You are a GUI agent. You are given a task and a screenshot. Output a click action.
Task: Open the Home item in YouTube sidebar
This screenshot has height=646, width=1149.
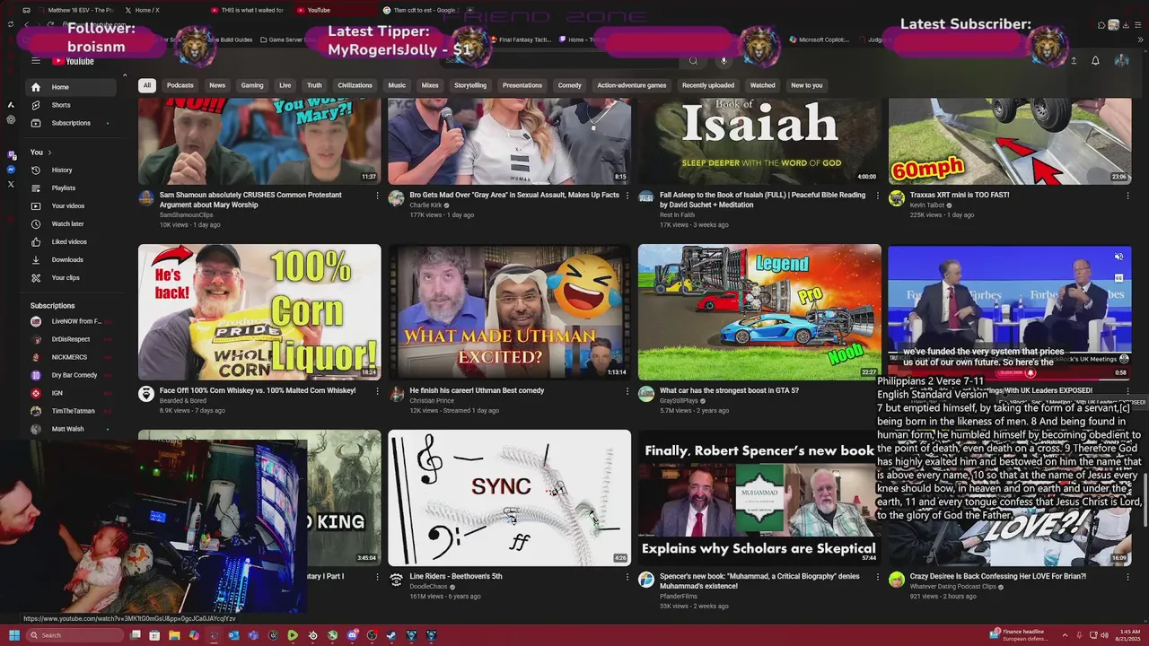point(71,87)
